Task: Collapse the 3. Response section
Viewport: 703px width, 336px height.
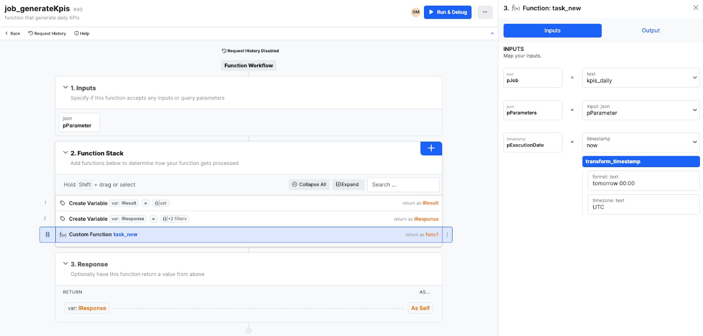Action: (65, 264)
